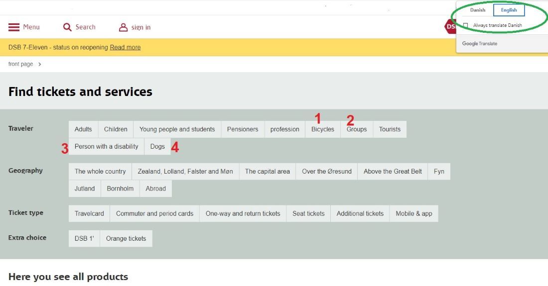Click the breadcrumb chevron after front page
The image size is (548, 286).
pyautogui.click(x=40, y=64)
